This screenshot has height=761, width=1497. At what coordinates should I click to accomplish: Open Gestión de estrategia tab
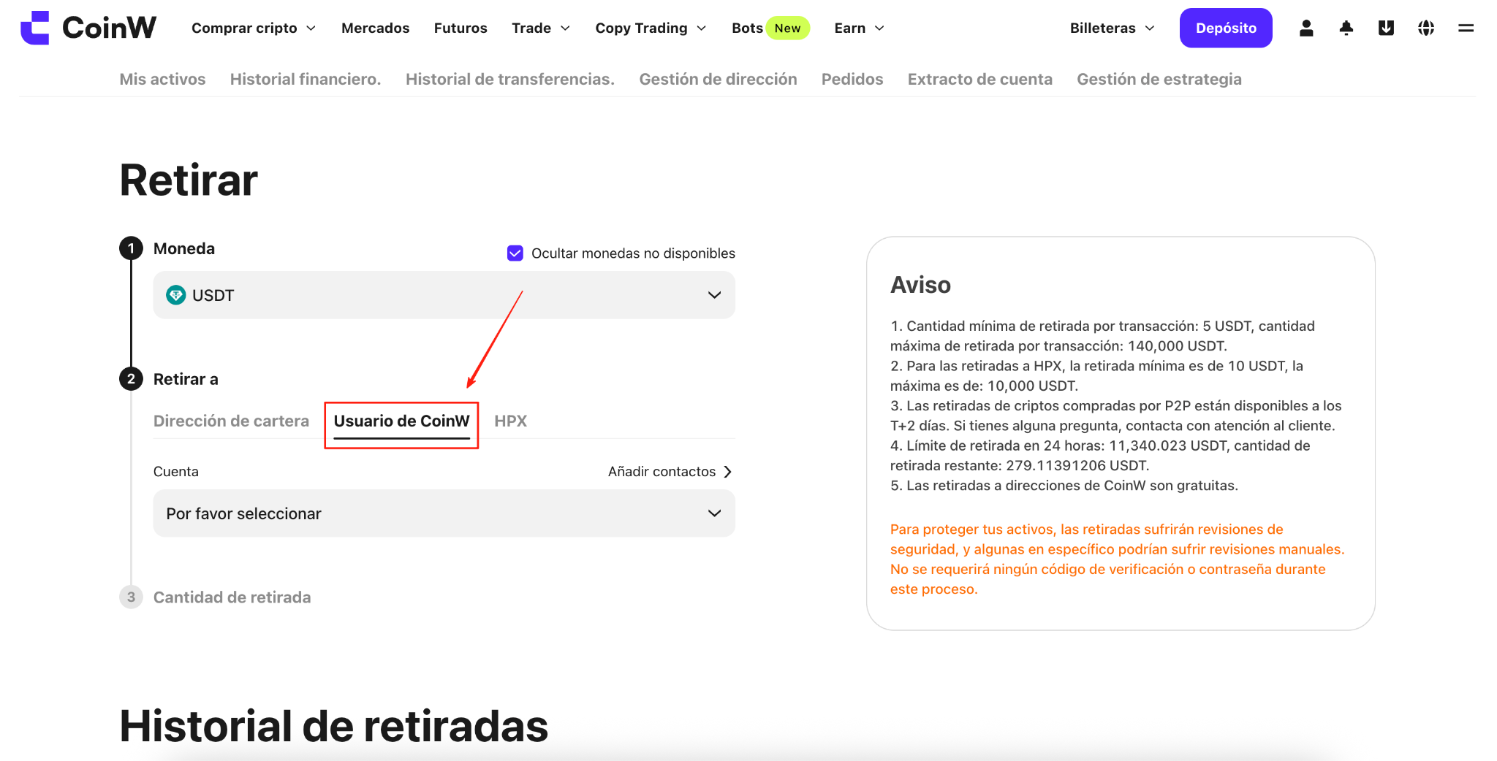click(1159, 79)
